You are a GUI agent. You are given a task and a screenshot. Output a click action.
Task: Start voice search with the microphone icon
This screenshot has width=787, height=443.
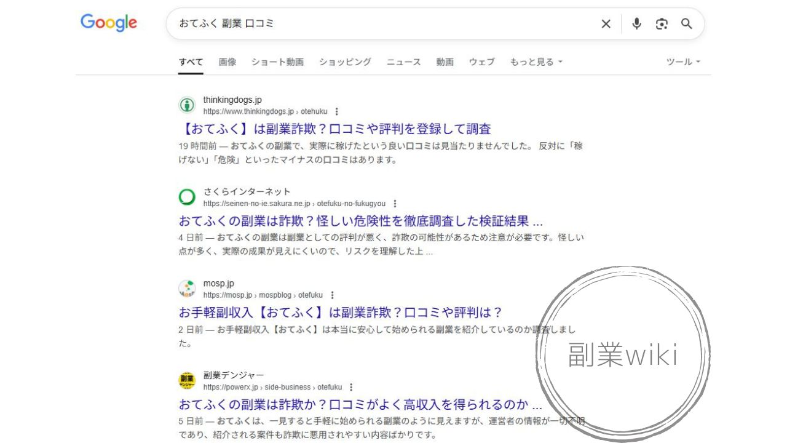click(x=636, y=24)
